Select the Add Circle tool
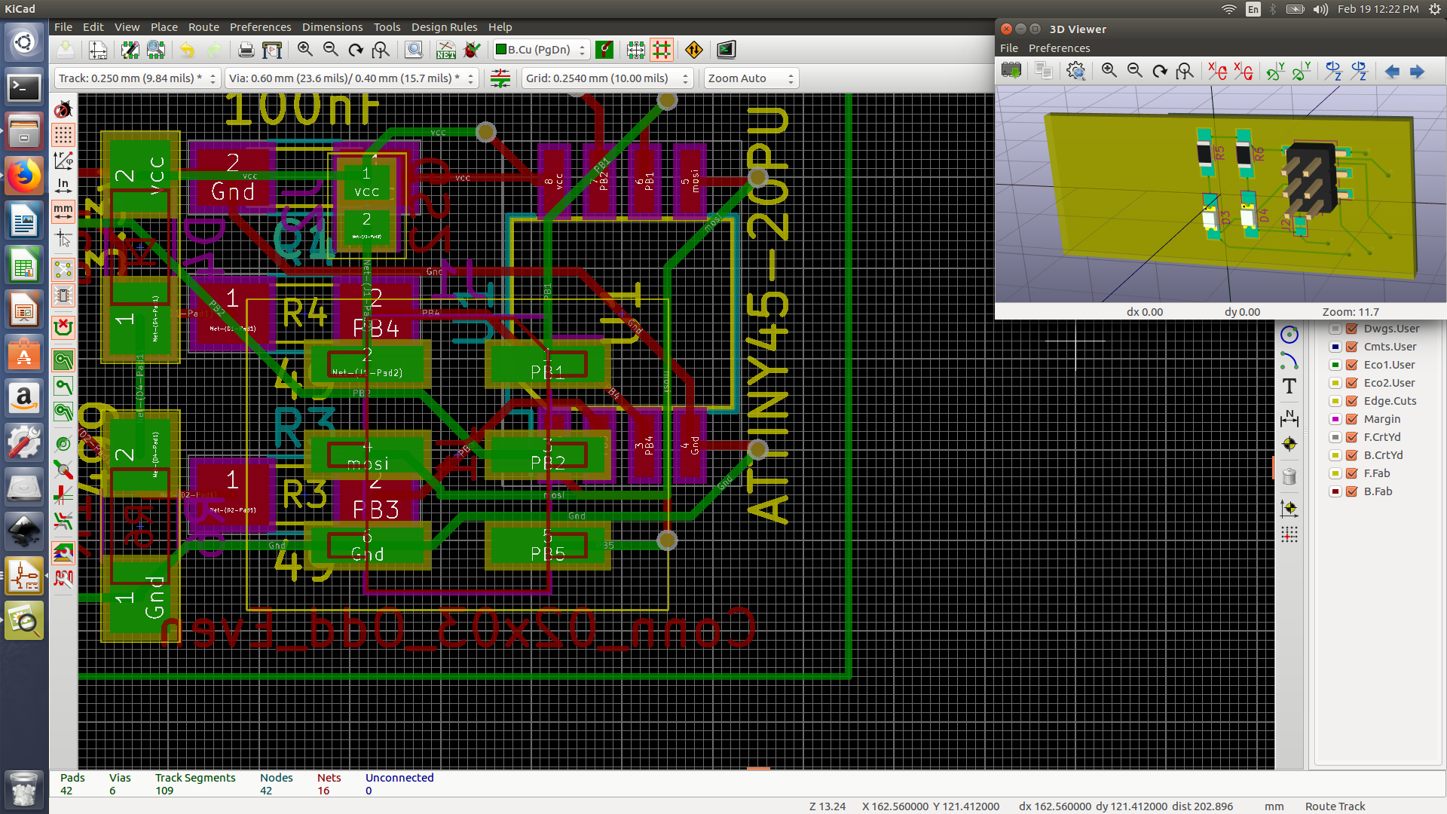Screen dimensions: 1447x814 pos(1289,334)
